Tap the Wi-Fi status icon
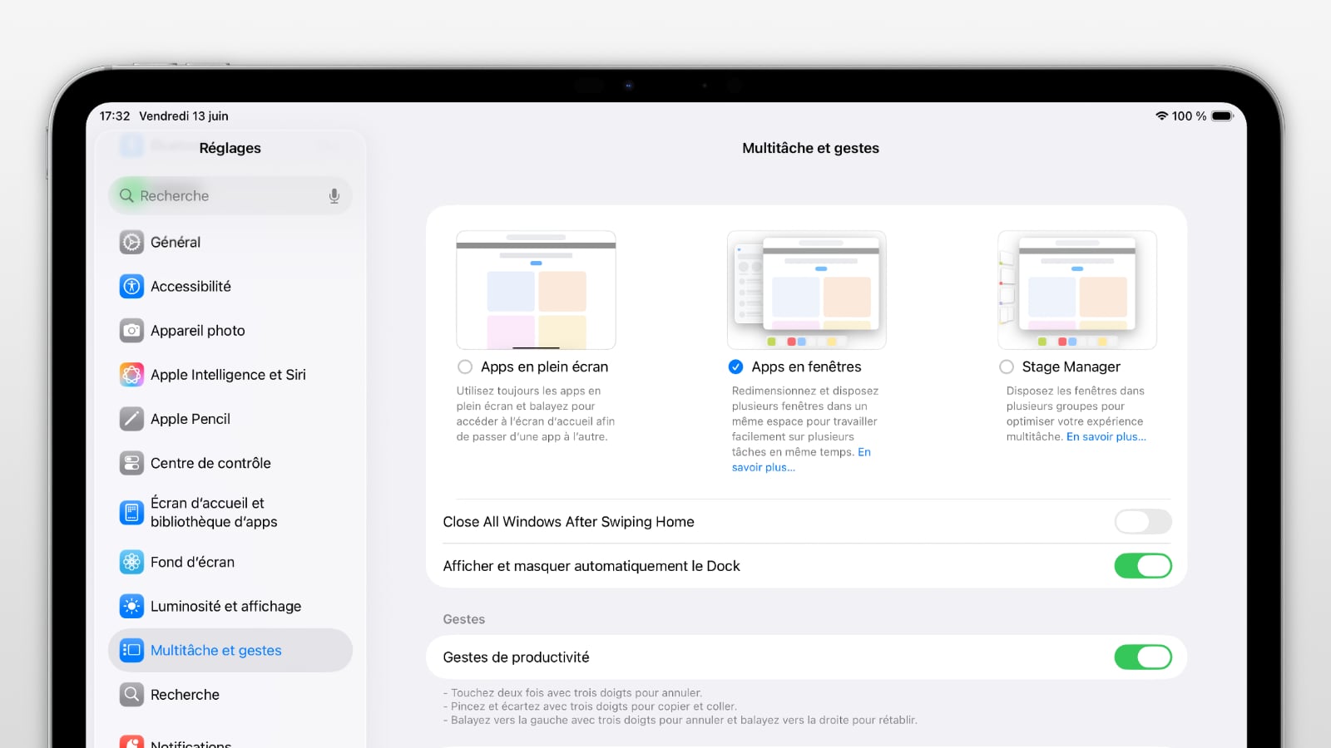This screenshot has height=748, width=1331. 1161,116
